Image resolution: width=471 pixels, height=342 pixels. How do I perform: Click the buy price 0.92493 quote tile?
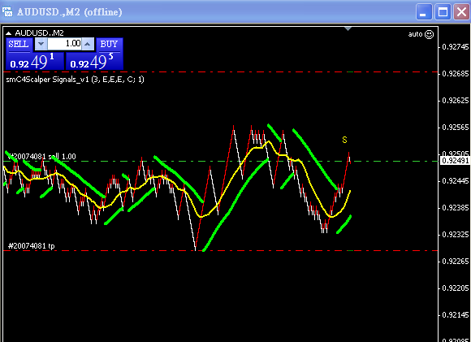point(94,61)
